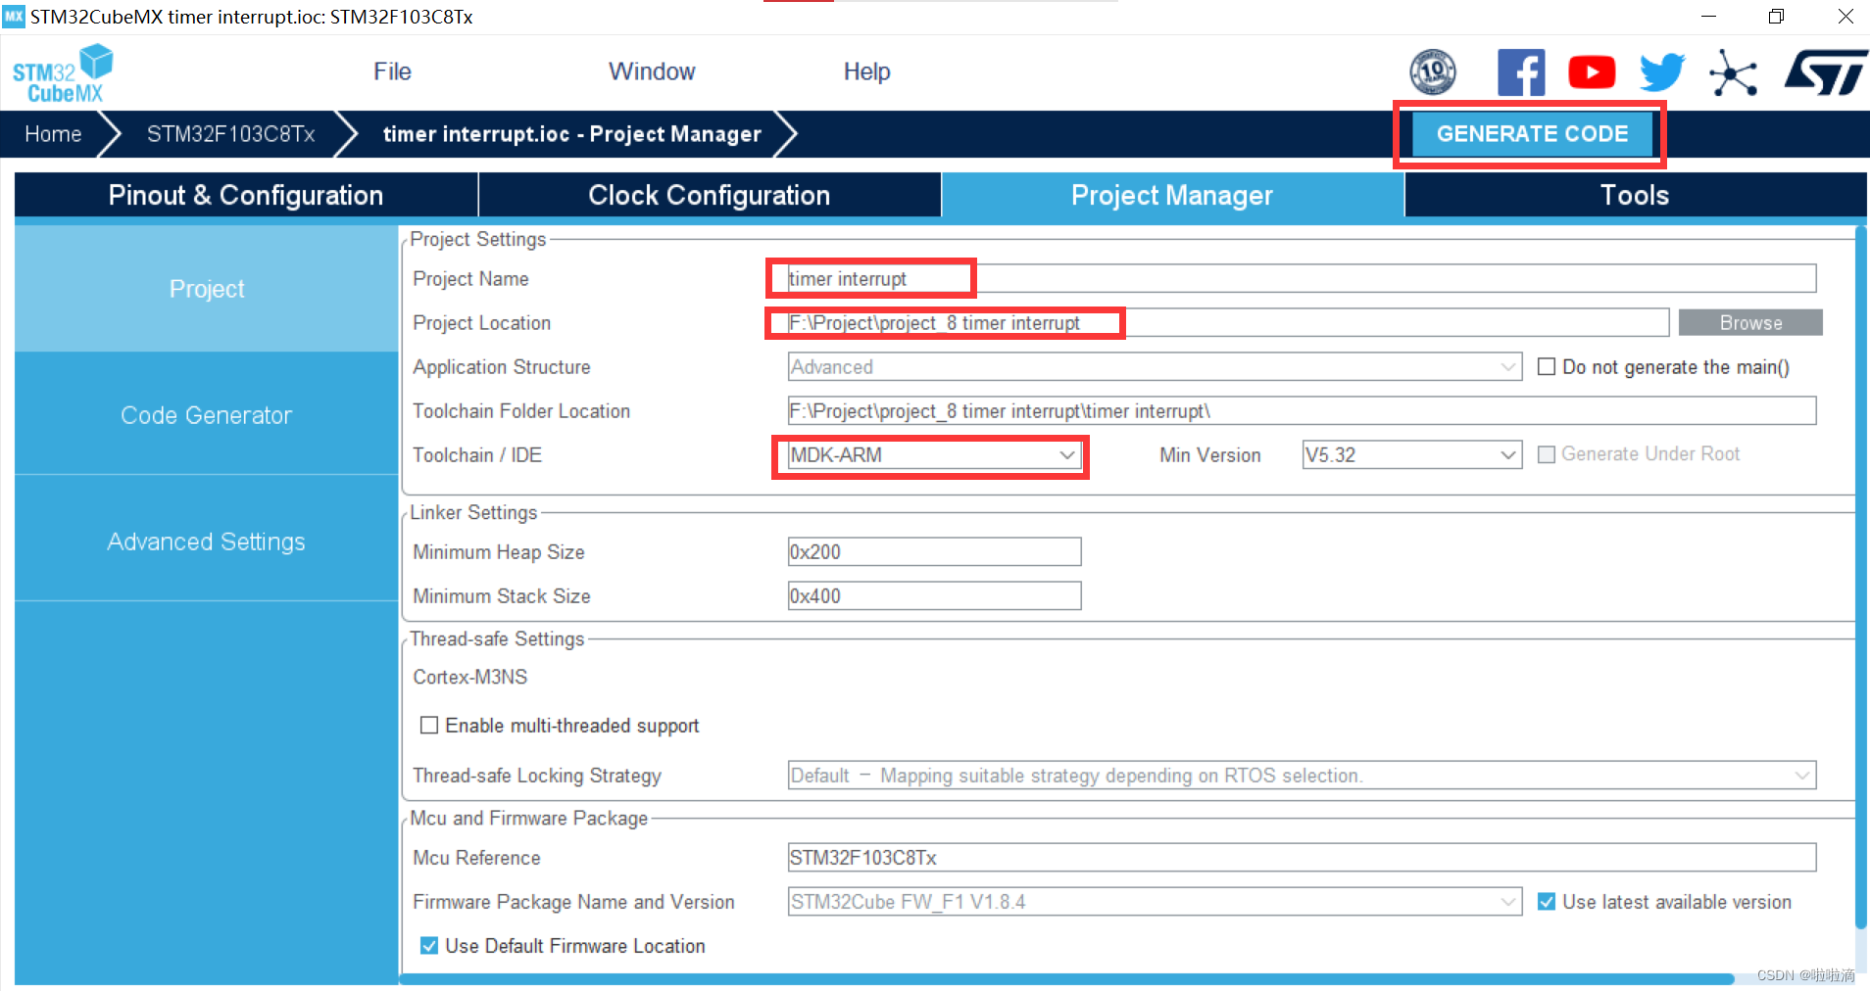1870x991 pixels.
Task: Click the GENERATE CODE button
Action: pyautogui.click(x=1533, y=134)
